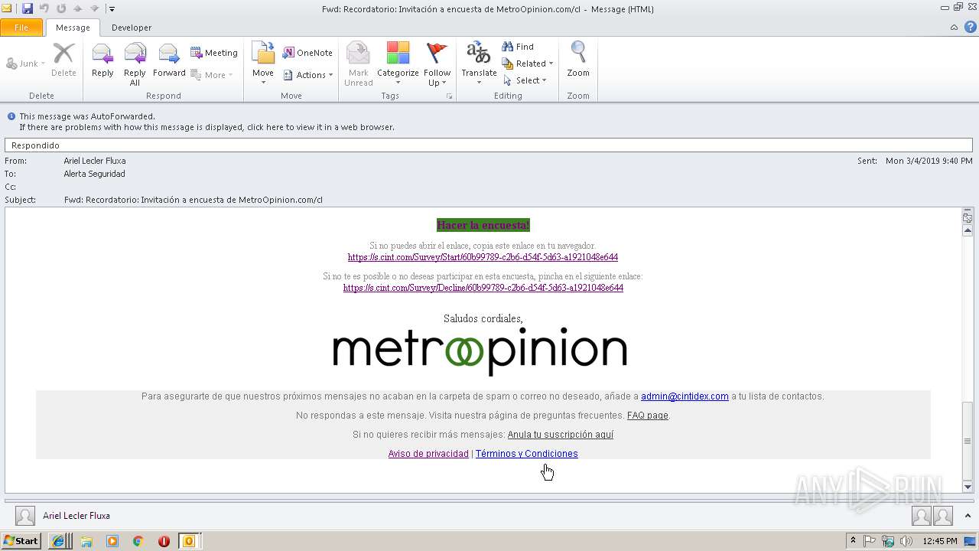The width and height of the screenshot is (979, 551).
Task: Expand the Actions dropdown
Action: pyautogui.click(x=308, y=75)
